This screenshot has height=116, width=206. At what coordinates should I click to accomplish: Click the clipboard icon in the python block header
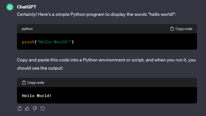(x=172, y=29)
